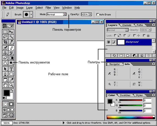The height and width of the screenshot is (126, 157).
Task: Select the Eyedropper tool in toolbox
Action: 11,80
